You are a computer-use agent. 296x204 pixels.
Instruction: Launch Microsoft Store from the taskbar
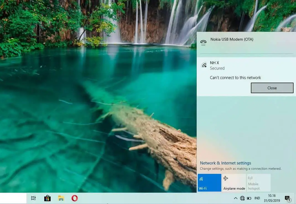point(47,198)
